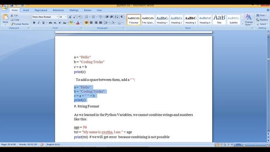Switch to the Insert tab
This screenshot has width=270, height=152.
26,10
